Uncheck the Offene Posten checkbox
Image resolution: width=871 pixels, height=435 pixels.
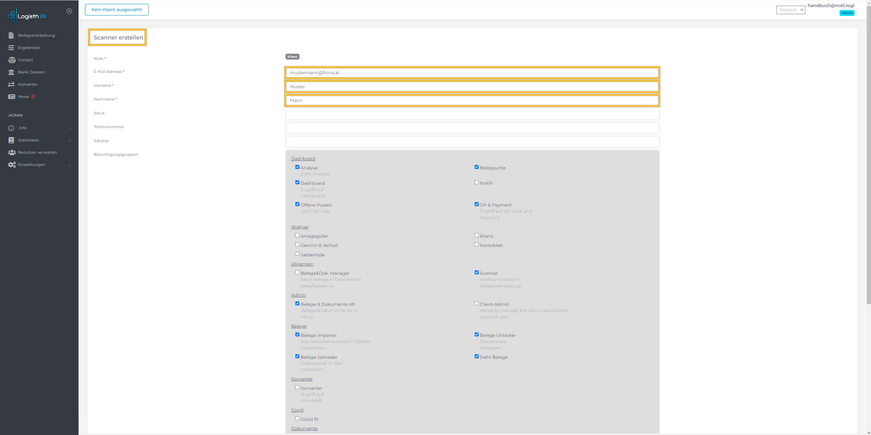click(297, 204)
